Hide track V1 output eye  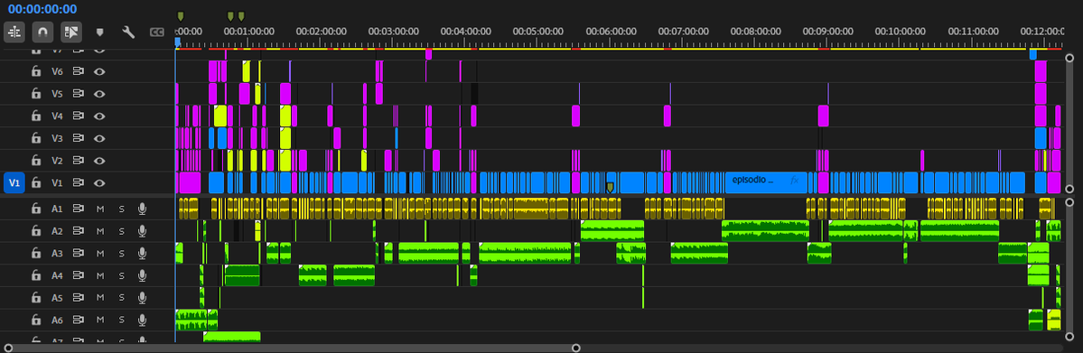point(99,182)
